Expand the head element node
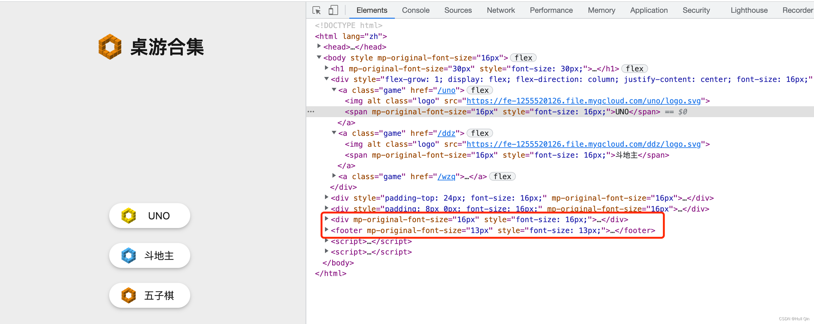The width and height of the screenshot is (814, 324). [319, 46]
